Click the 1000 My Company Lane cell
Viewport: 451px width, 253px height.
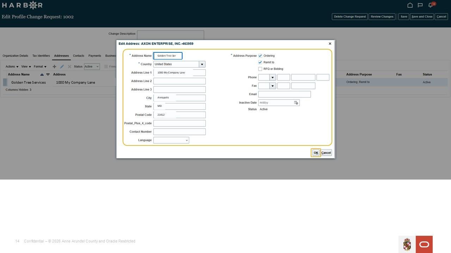click(x=75, y=82)
